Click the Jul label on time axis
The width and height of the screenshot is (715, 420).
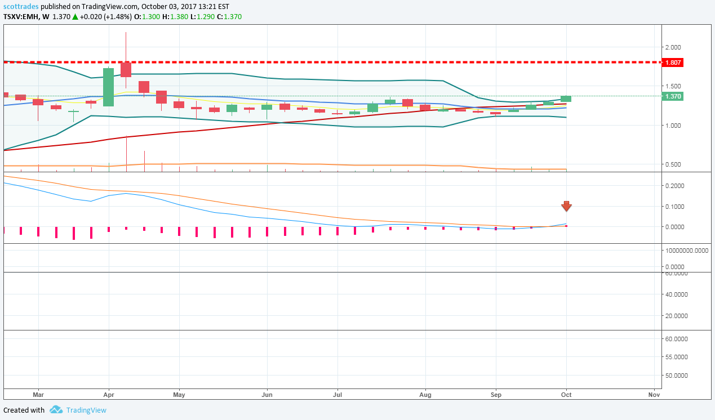point(337,395)
